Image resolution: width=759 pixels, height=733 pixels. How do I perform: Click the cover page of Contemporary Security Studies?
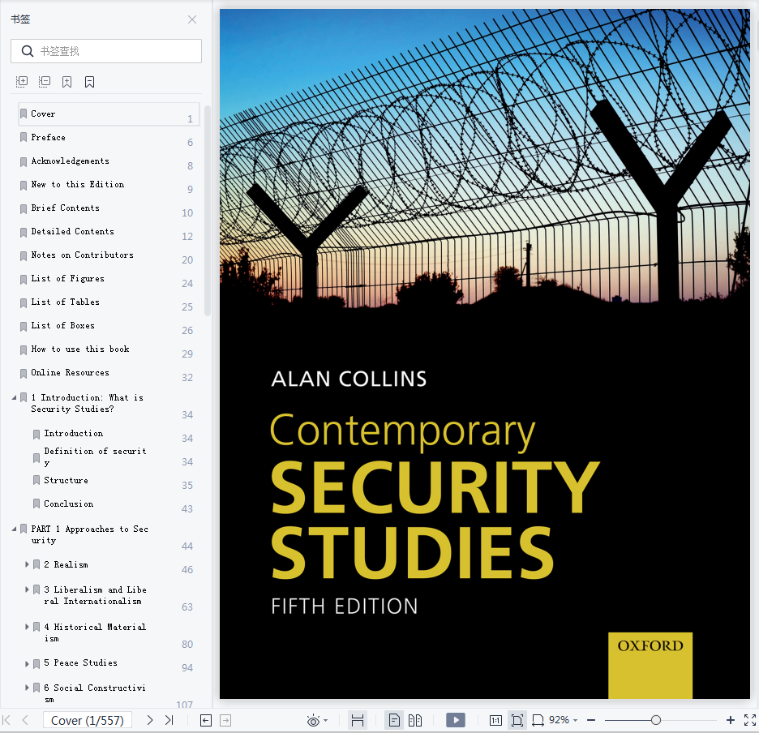point(485,354)
